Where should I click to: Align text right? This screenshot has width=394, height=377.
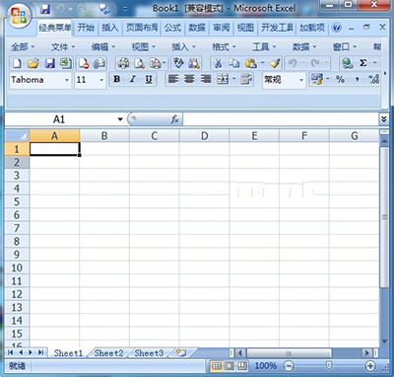pyautogui.click(x=206, y=79)
